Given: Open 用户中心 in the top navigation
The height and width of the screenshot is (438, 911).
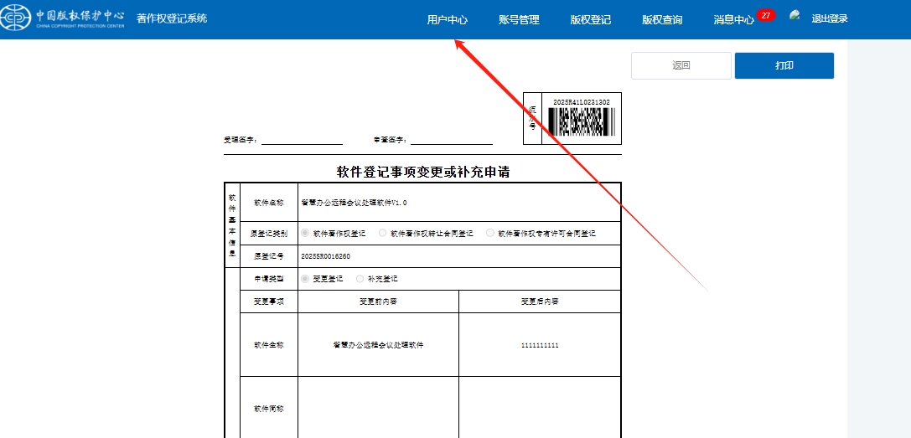Looking at the screenshot, I should 447,19.
